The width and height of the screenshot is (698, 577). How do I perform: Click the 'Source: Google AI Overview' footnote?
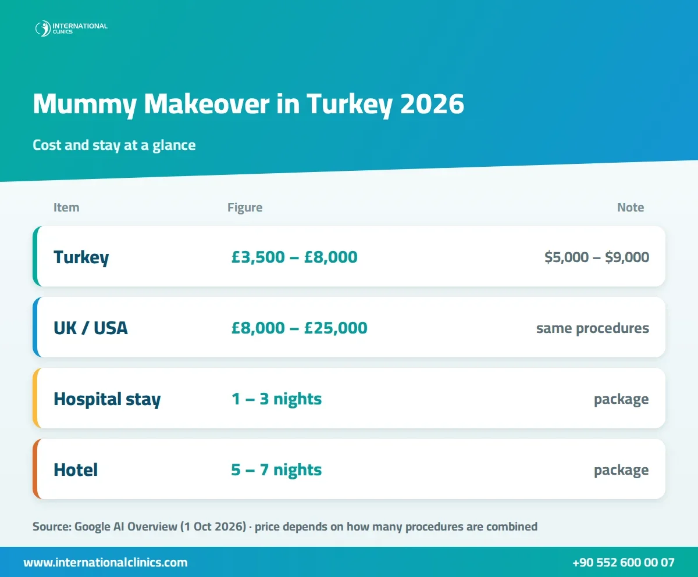click(x=285, y=527)
